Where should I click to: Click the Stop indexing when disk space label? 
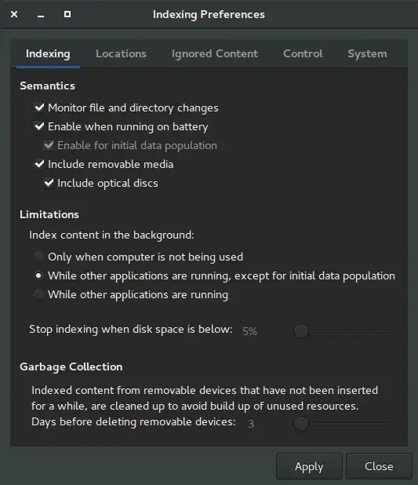pos(131,329)
